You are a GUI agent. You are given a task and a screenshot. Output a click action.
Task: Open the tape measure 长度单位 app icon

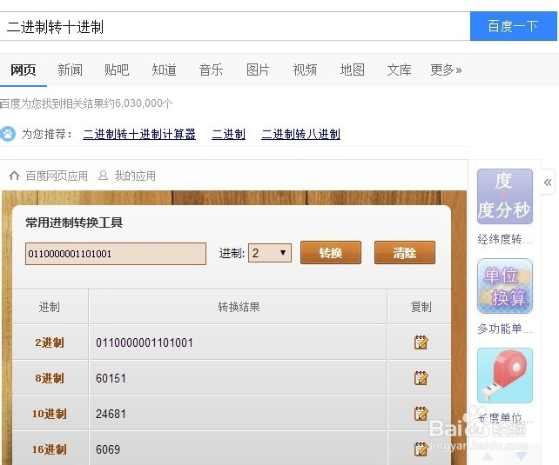click(x=505, y=375)
